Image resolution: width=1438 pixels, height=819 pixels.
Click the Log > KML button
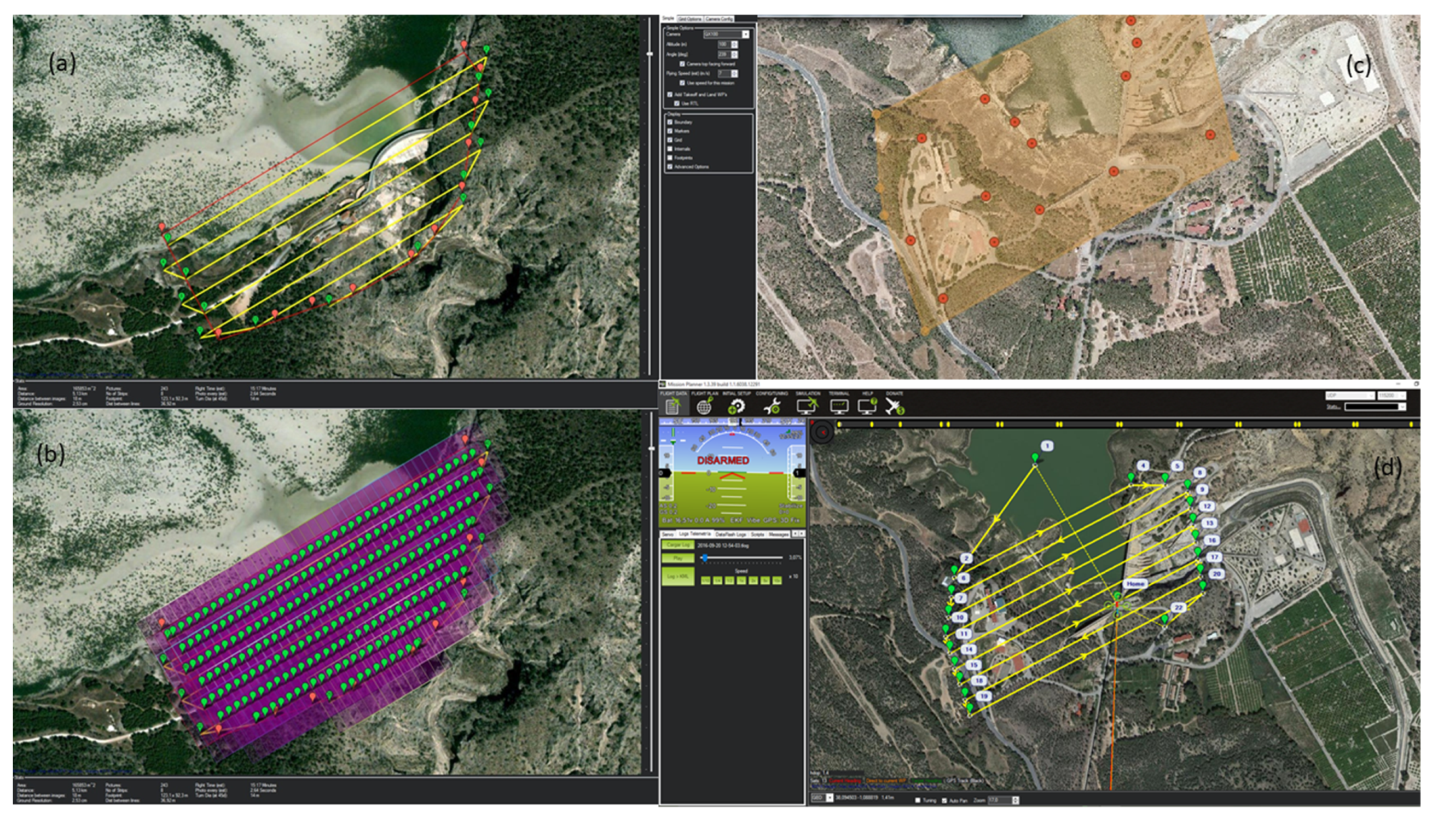pos(677,577)
